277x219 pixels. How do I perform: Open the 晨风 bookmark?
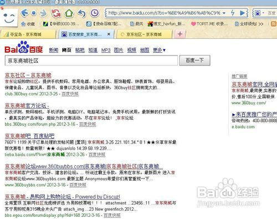(136, 24)
